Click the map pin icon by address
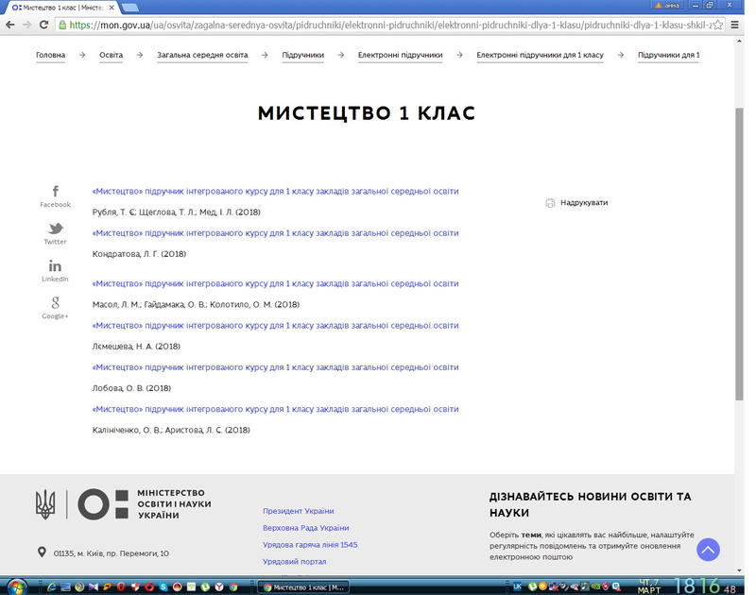The width and height of the screenshot is (756, 595). (42, 552)
